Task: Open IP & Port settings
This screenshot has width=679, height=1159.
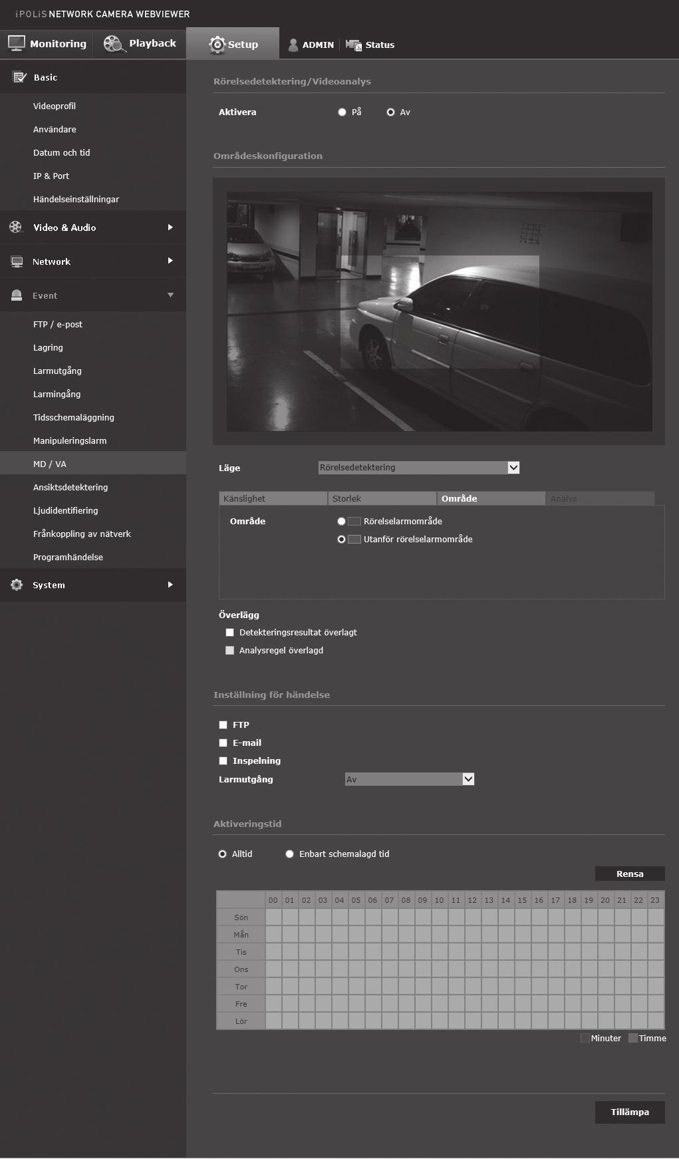Action: [51, 176]
